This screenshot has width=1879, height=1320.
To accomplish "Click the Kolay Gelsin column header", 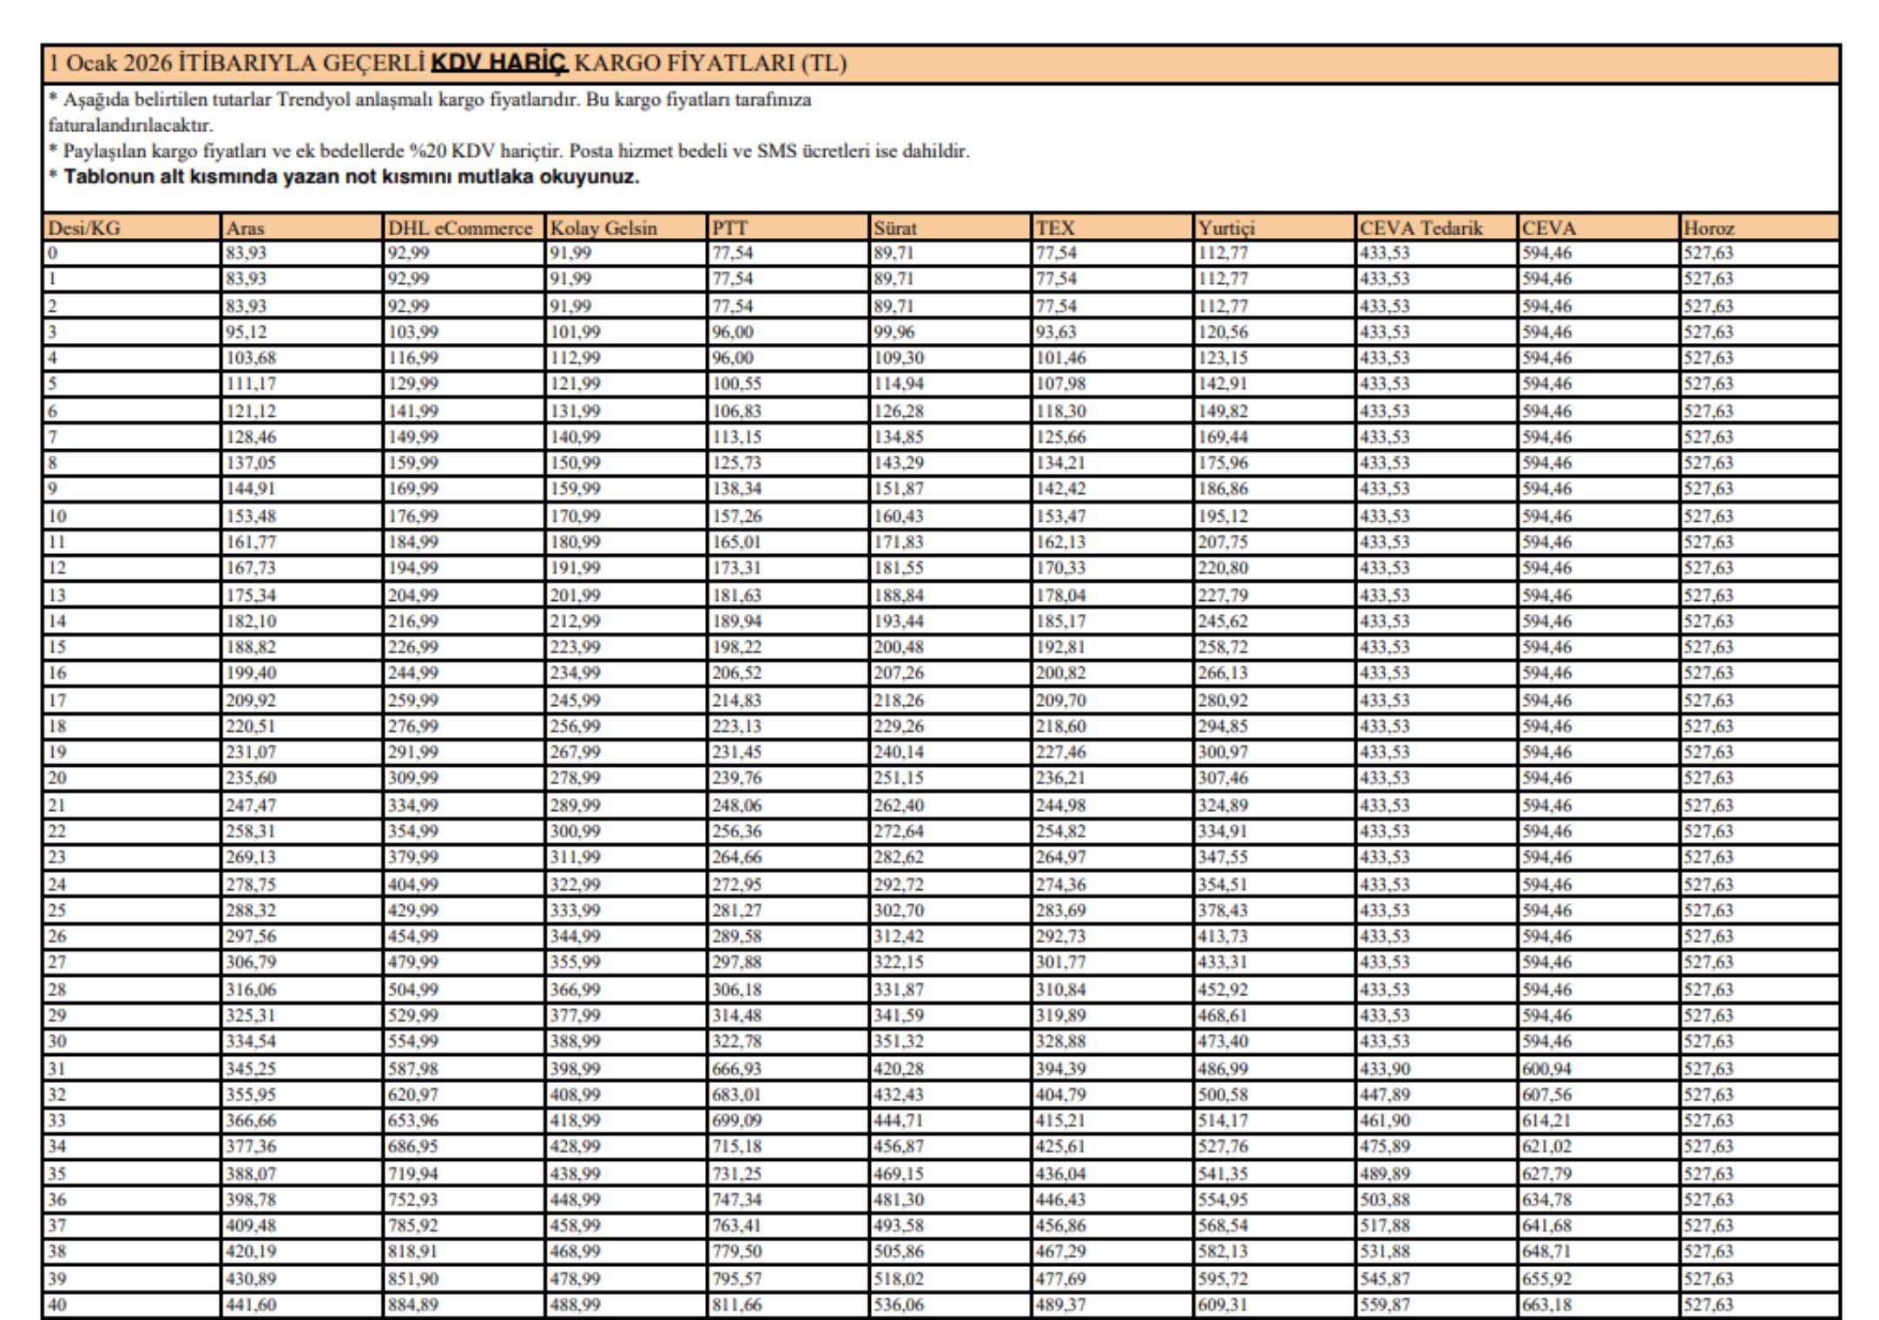I will (603, 228).
